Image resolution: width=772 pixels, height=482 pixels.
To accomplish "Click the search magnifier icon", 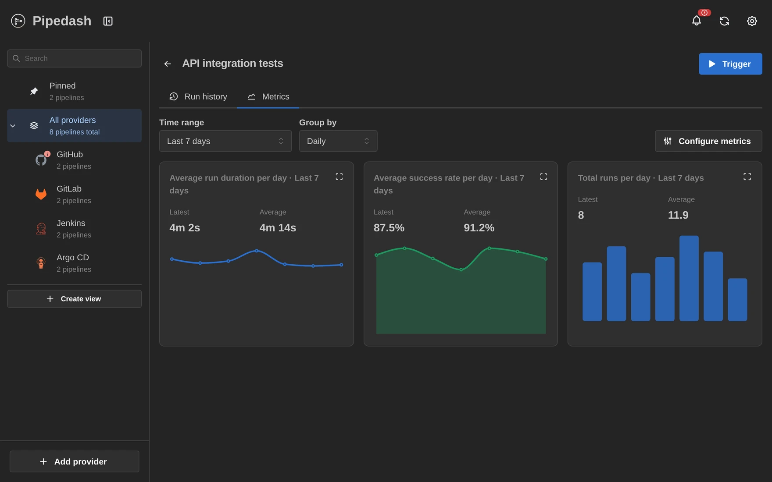I will 16,58.
